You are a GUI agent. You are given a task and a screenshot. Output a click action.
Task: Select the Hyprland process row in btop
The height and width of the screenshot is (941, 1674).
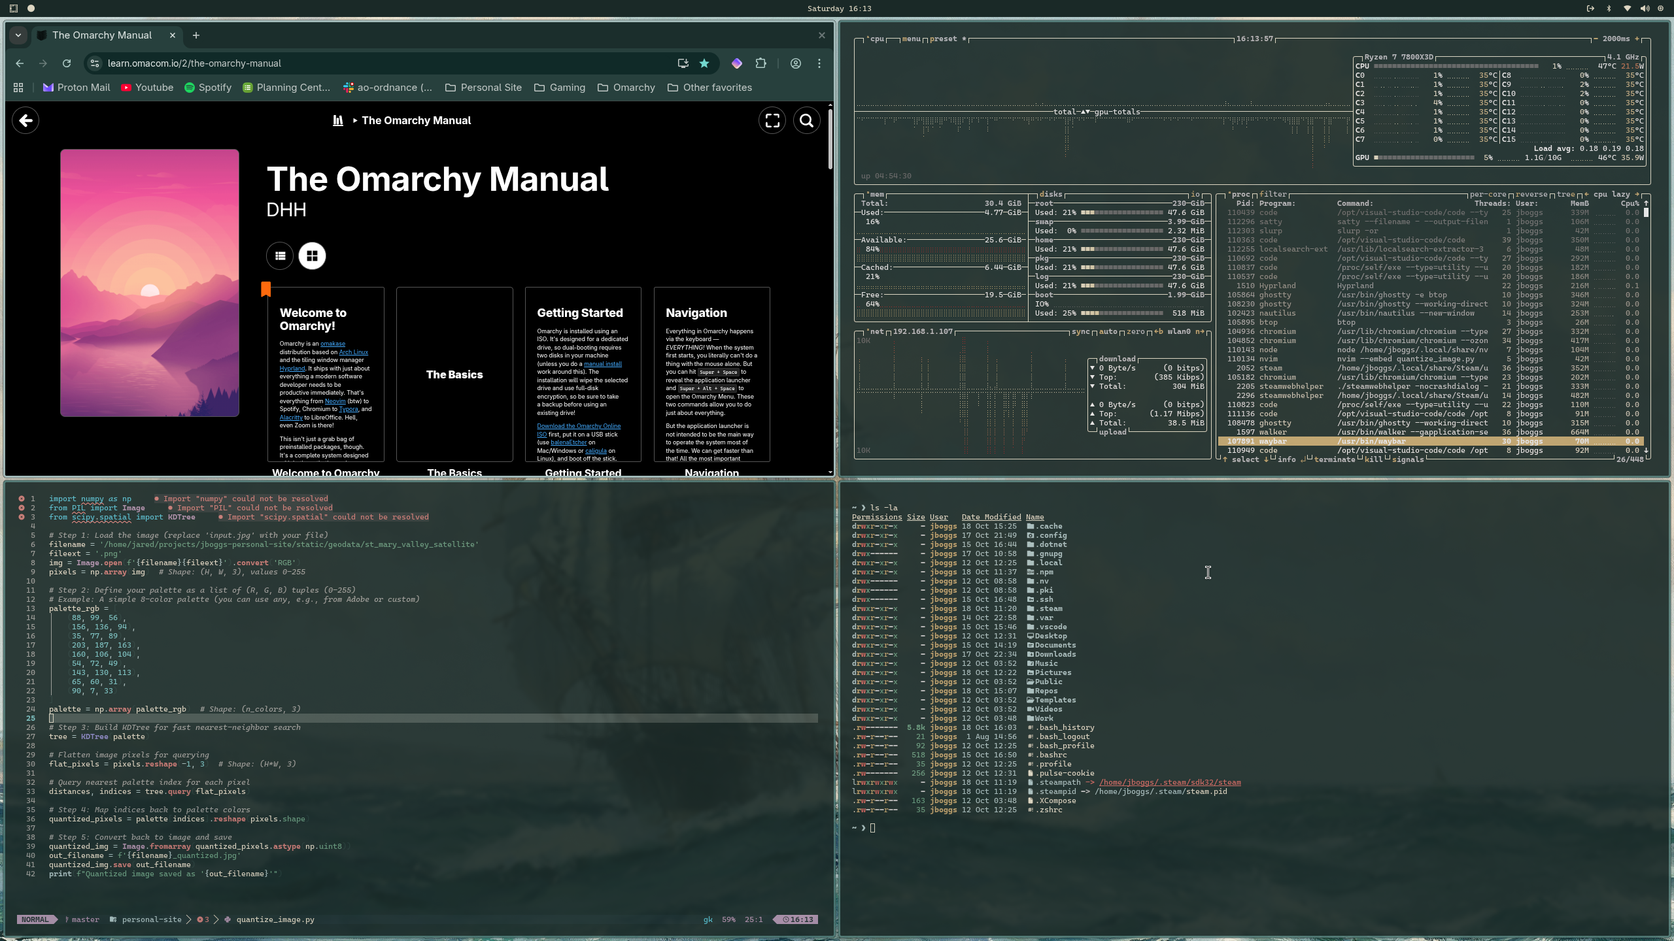point(1431,286)
